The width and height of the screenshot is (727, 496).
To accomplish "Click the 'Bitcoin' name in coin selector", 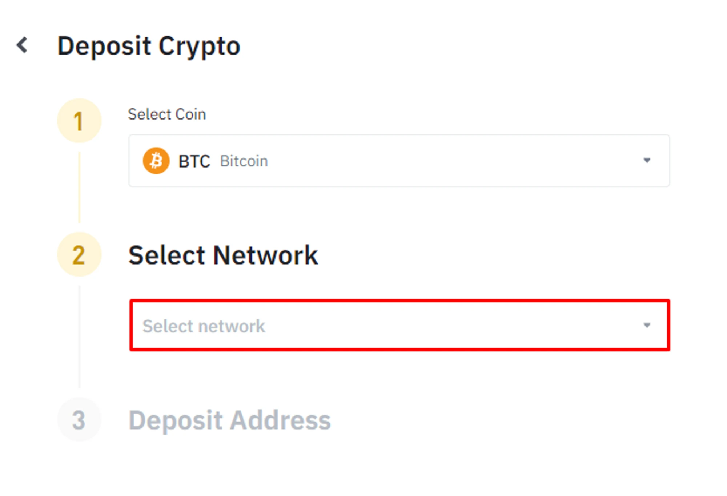I will pos(244,161).
